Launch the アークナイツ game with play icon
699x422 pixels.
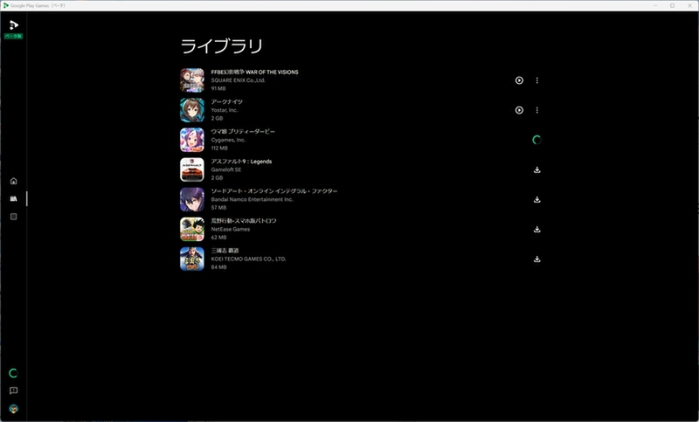click(519, 110)
